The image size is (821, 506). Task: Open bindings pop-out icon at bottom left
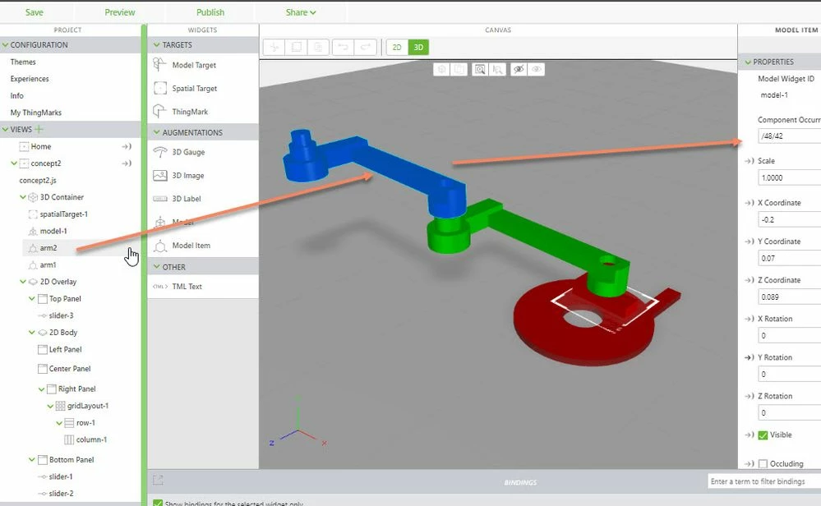(x=158, y=480)
